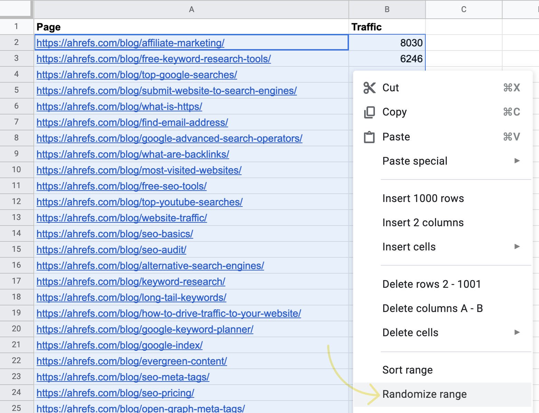Select Insert 2 columns option
539x413 pixels.
pos(423,223)
